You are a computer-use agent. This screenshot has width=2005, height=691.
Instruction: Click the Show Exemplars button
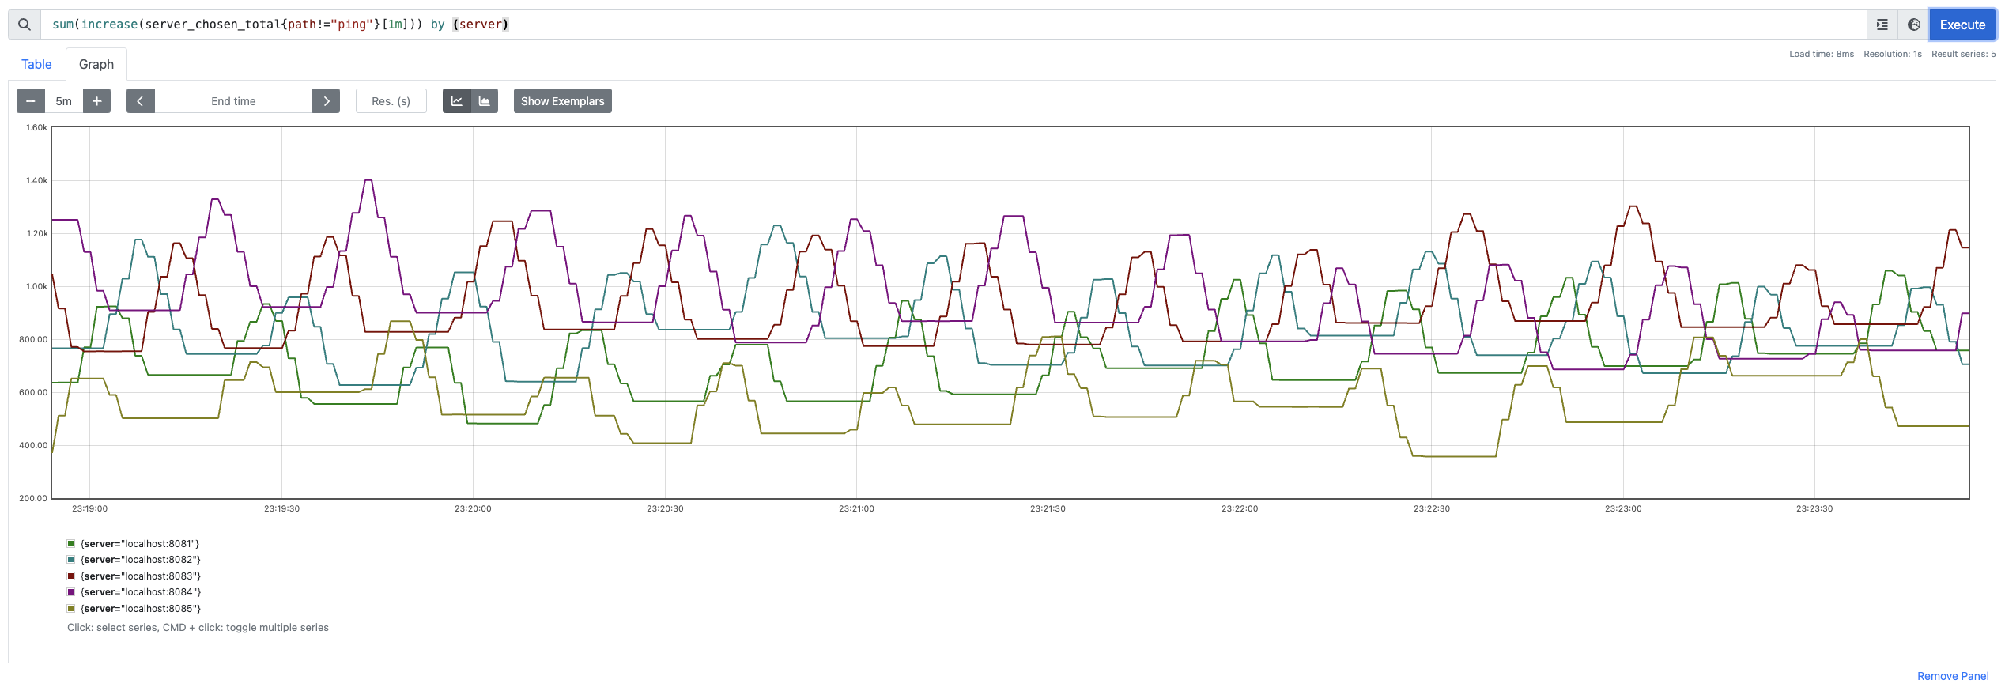point(562,101)
